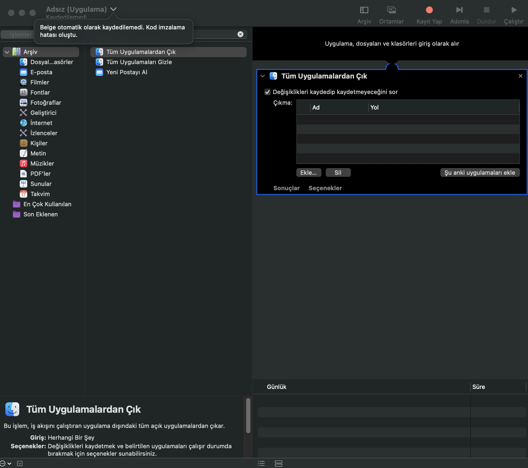Open the Ortamlar media browser
This screenshot has width=528, height=468.
click(x=391, y=10)
